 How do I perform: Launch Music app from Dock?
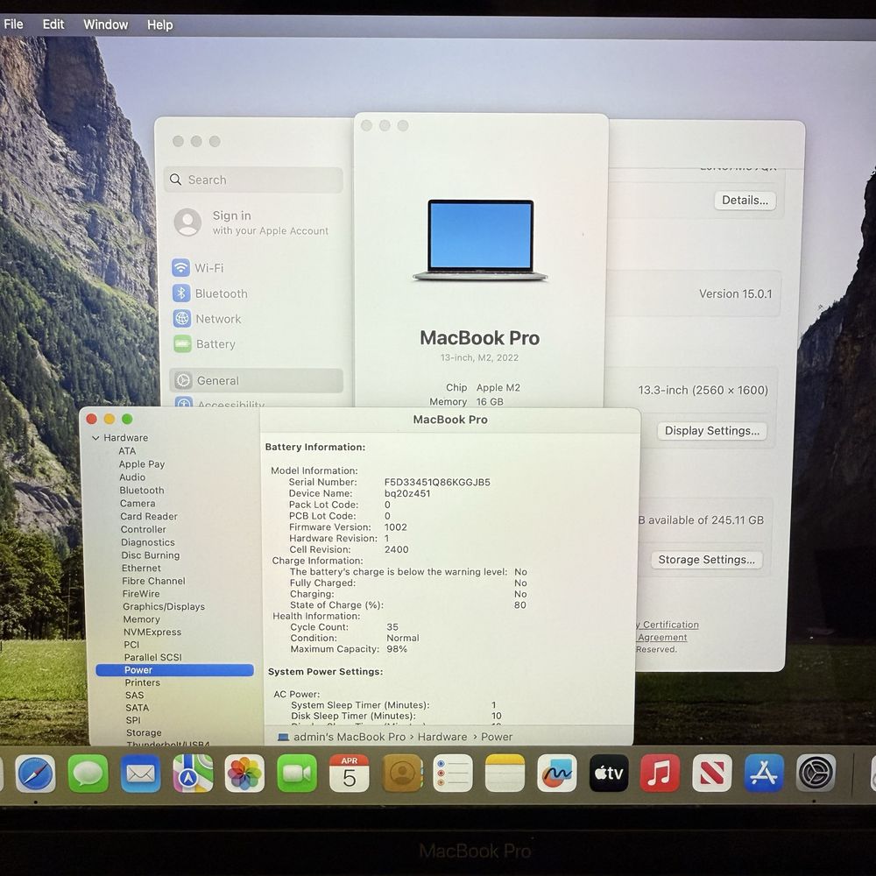(x=660, y=774)
